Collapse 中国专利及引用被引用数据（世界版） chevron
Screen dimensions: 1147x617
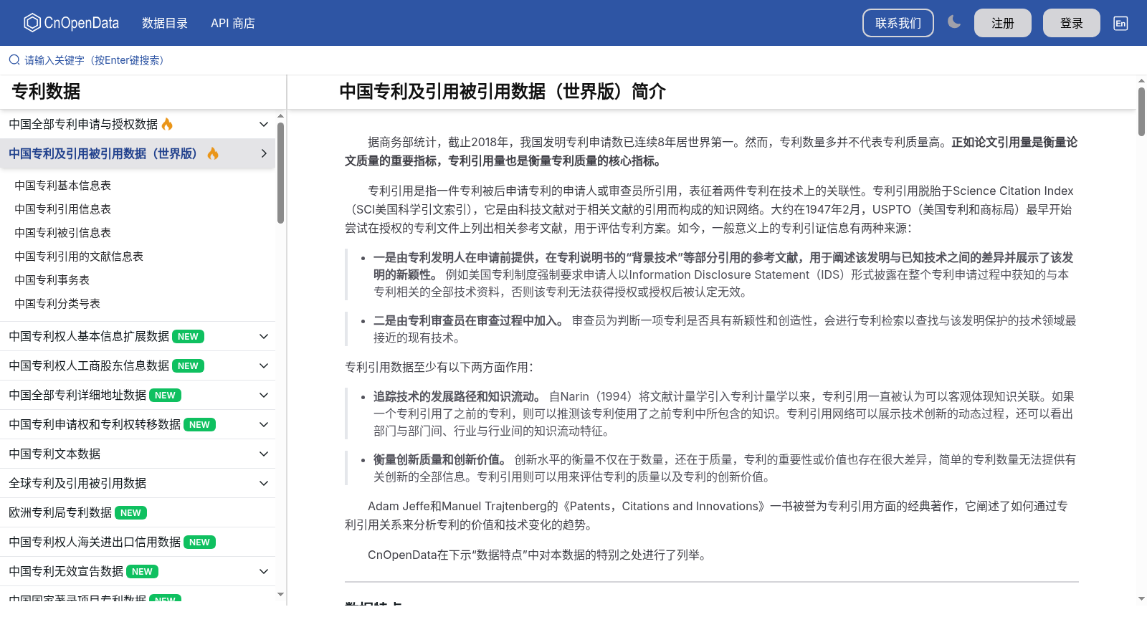[264, 153]
